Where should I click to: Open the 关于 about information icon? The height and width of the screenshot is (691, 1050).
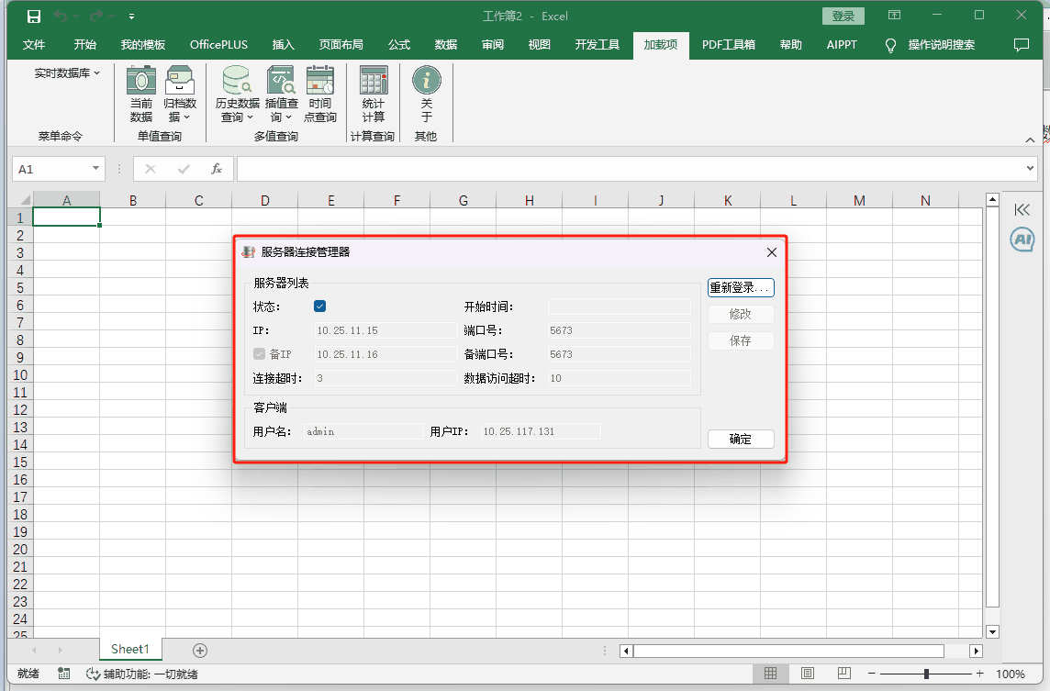coord(427,94)
